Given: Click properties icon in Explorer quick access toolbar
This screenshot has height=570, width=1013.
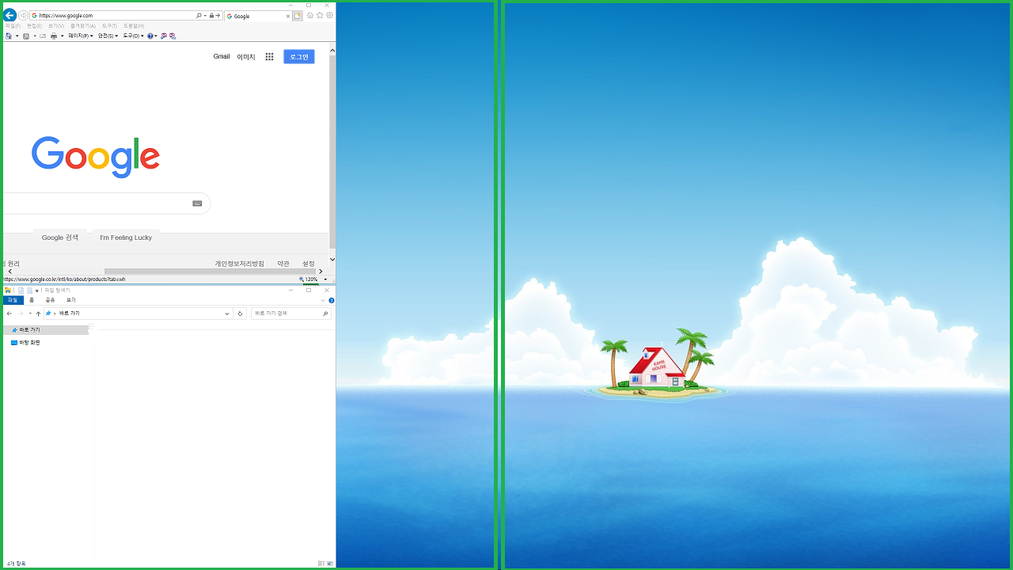Looking at the screenshot, I should coord(21,291).
